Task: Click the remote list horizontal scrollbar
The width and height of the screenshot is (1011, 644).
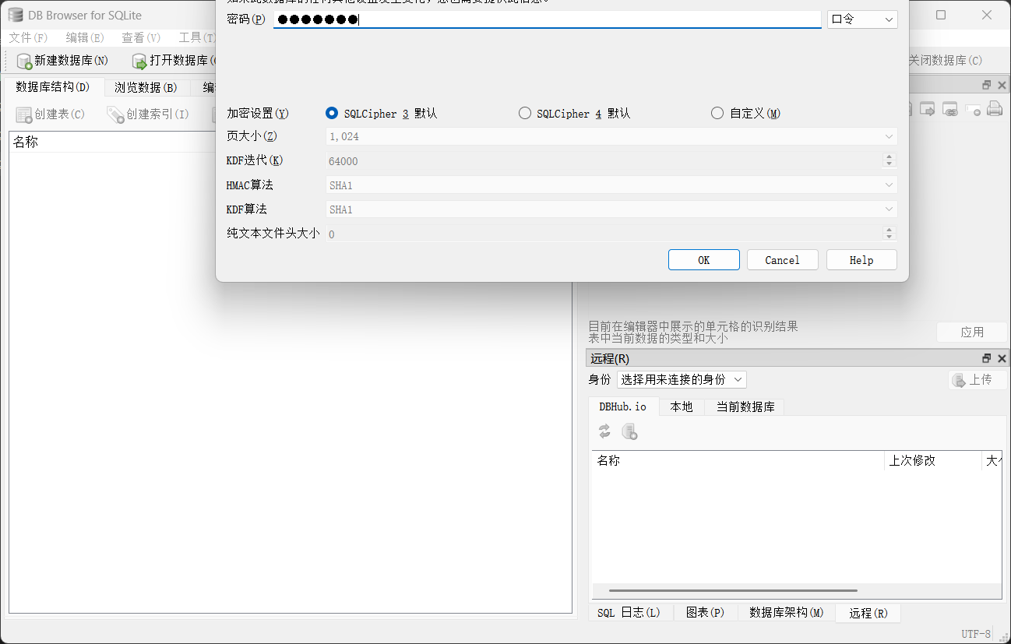Action: [732, 591]
